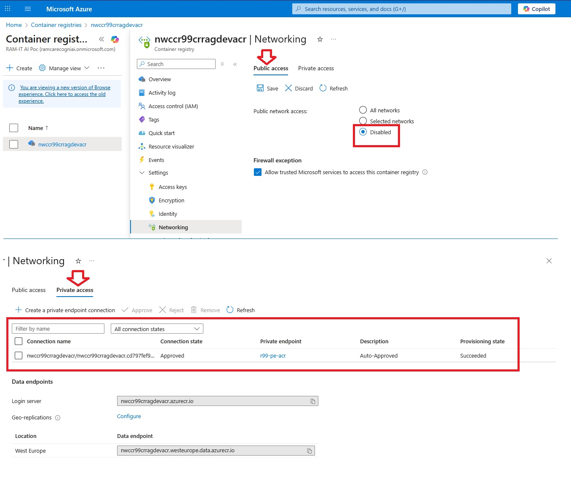Open the r99-pe-acr private endpoint link
The width and height of the screenshot is (571, 496).
point(273,355)
